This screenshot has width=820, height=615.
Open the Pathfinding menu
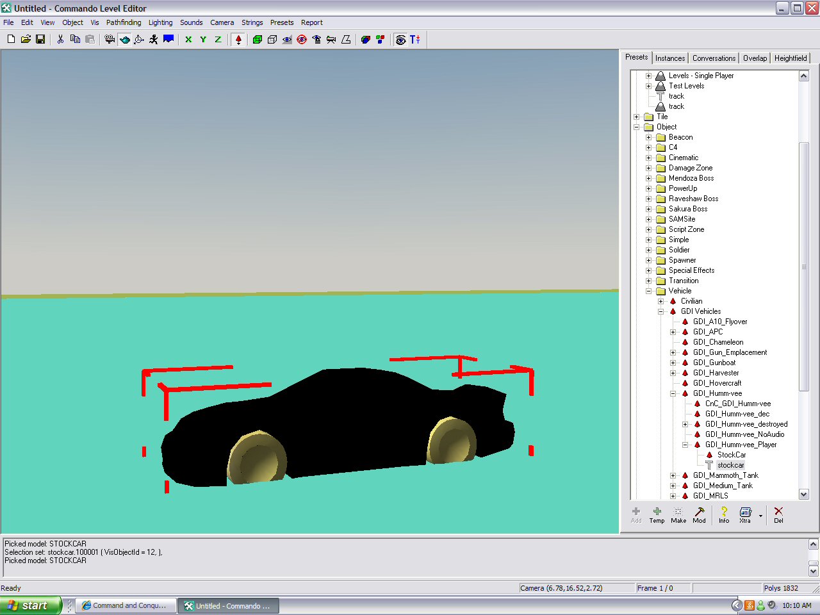(123, 22)
